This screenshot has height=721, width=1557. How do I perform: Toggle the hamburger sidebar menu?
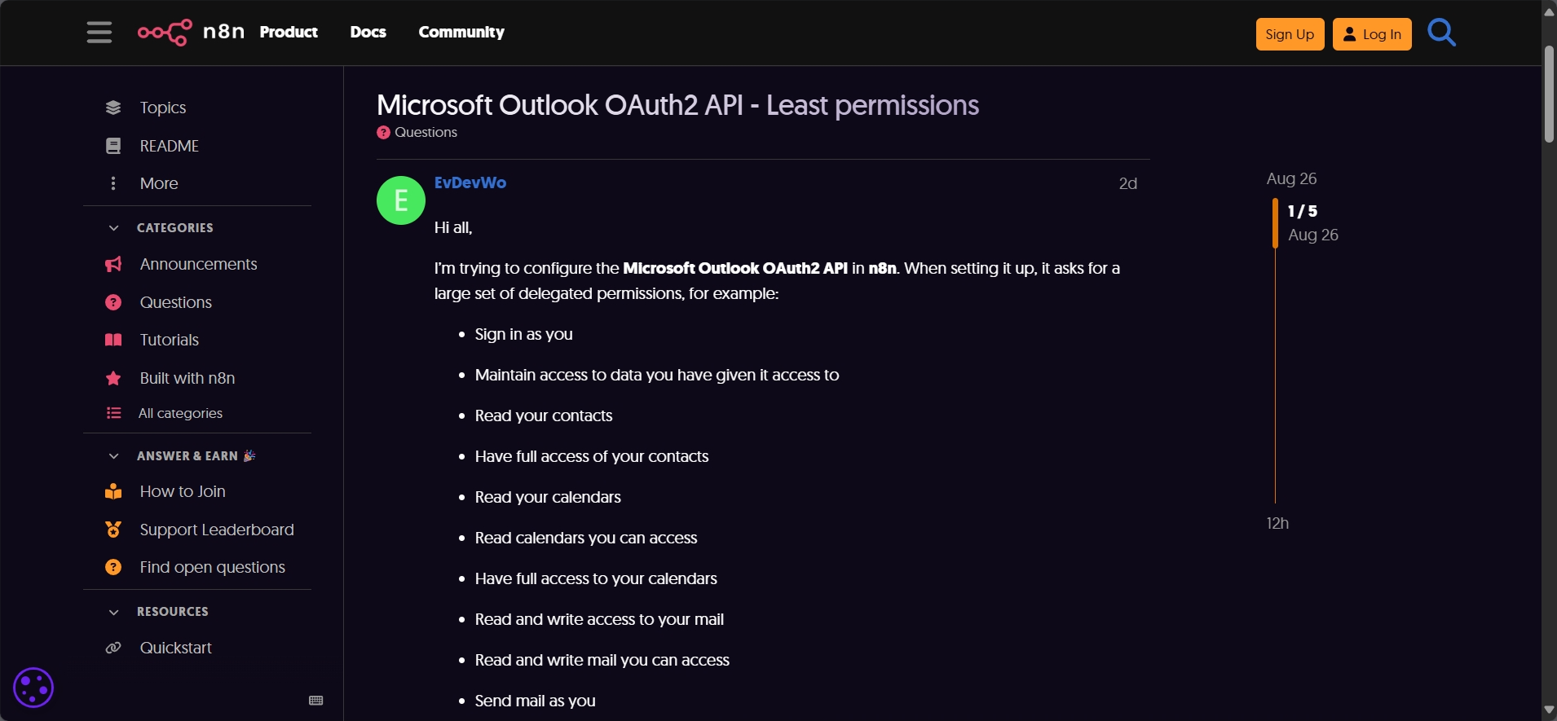(99, 33)
